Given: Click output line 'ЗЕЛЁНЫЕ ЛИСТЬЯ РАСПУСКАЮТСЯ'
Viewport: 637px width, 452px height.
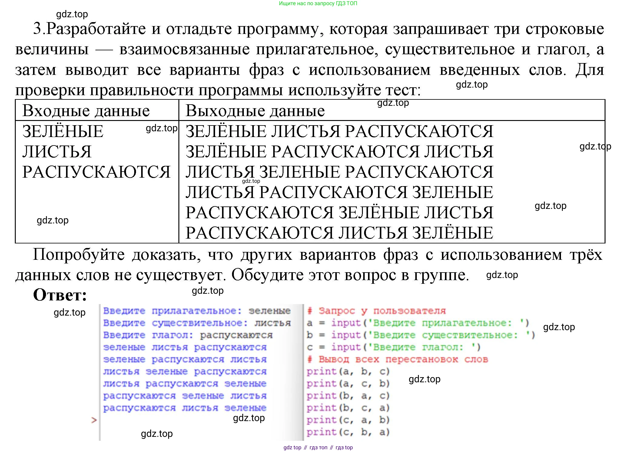Looking at the screenshot, I should pyautogui.click(x=339, y=131).
